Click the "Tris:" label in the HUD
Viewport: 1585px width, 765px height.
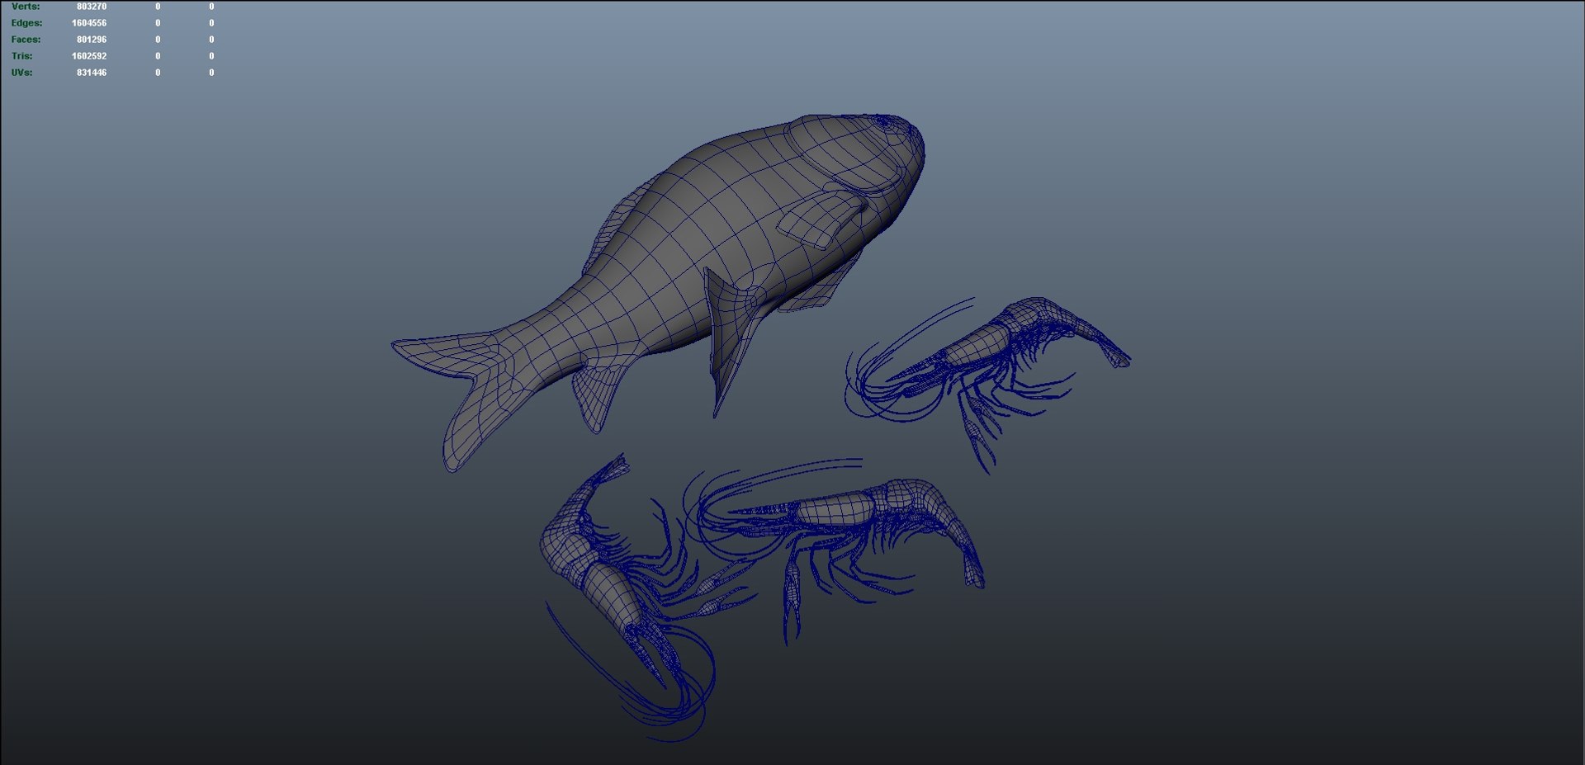pos(21,56)
